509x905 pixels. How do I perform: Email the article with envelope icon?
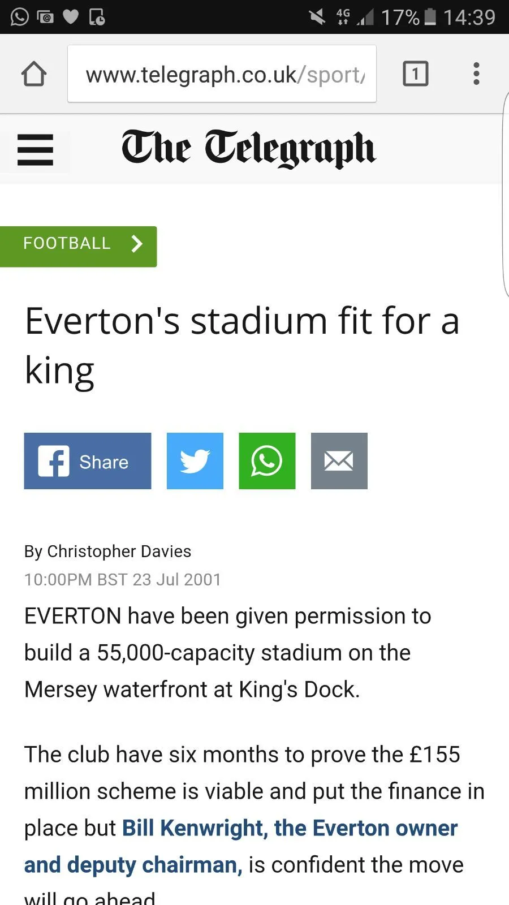(339, 461)
